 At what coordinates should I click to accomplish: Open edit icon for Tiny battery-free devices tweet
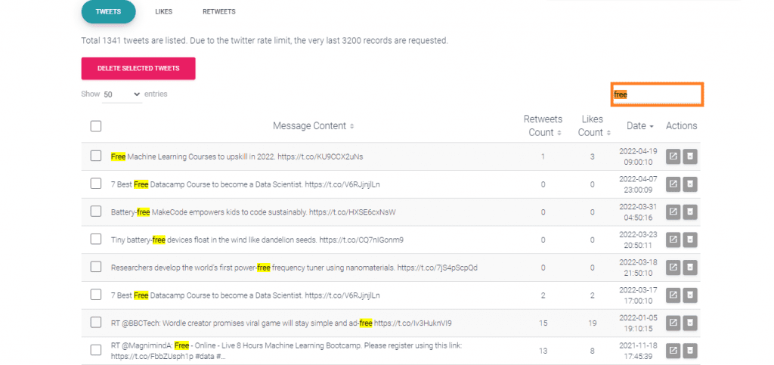[673, 240]
